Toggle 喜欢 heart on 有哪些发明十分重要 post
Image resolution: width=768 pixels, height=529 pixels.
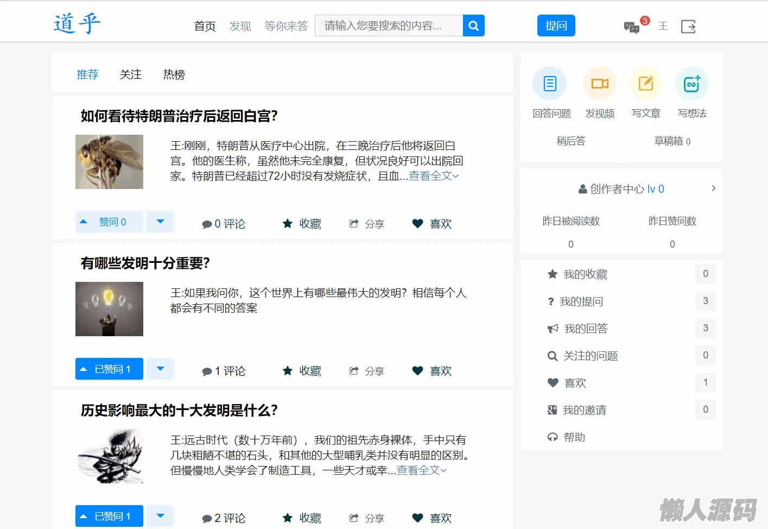432,371
